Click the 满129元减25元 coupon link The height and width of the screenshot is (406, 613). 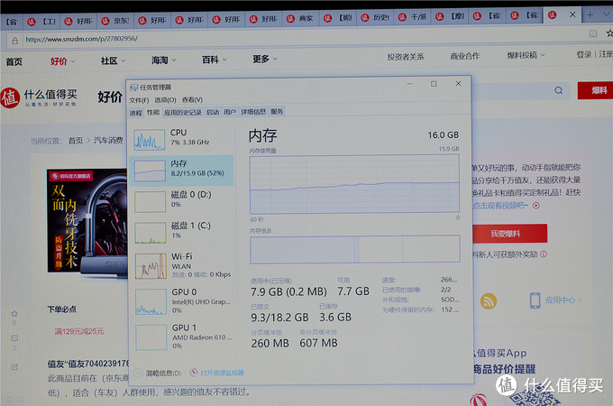[x=79, y=332]
